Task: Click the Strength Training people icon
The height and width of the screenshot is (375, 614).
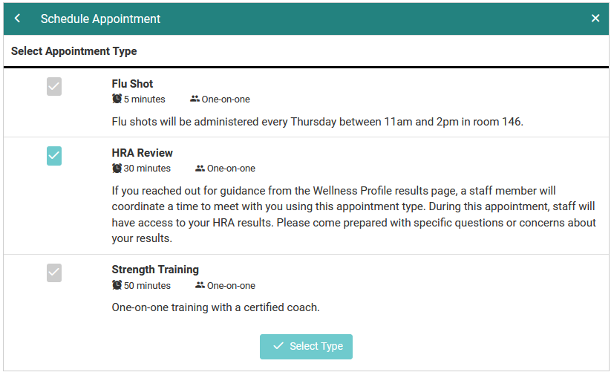Action: (x=200, y=285)
